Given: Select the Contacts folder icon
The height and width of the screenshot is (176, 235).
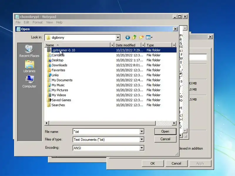Looking at the screenshot, I should coord(49,55).
